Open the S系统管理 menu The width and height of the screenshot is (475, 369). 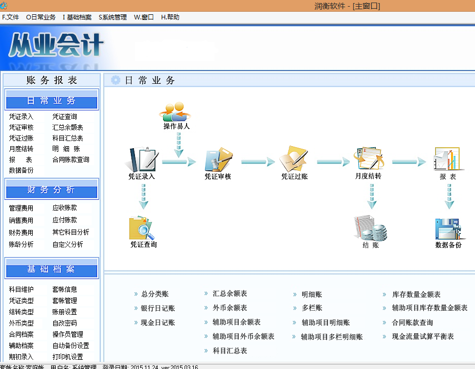coord(112,17)
